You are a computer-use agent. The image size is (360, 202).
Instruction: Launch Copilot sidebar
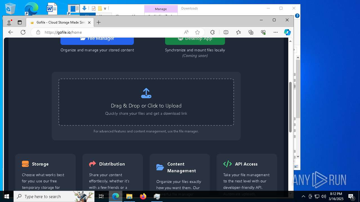pos(287,32)
